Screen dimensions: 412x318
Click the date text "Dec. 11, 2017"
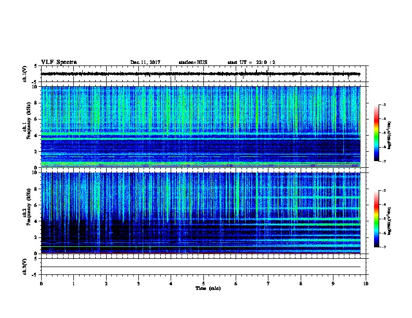pyautogui.click(x=145, y=62)
